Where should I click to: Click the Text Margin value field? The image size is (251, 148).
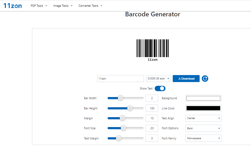tap(152, 139)
